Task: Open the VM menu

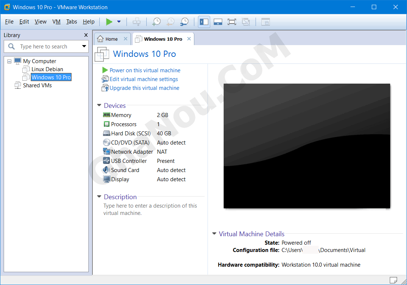Action: [x=56, y=22]
